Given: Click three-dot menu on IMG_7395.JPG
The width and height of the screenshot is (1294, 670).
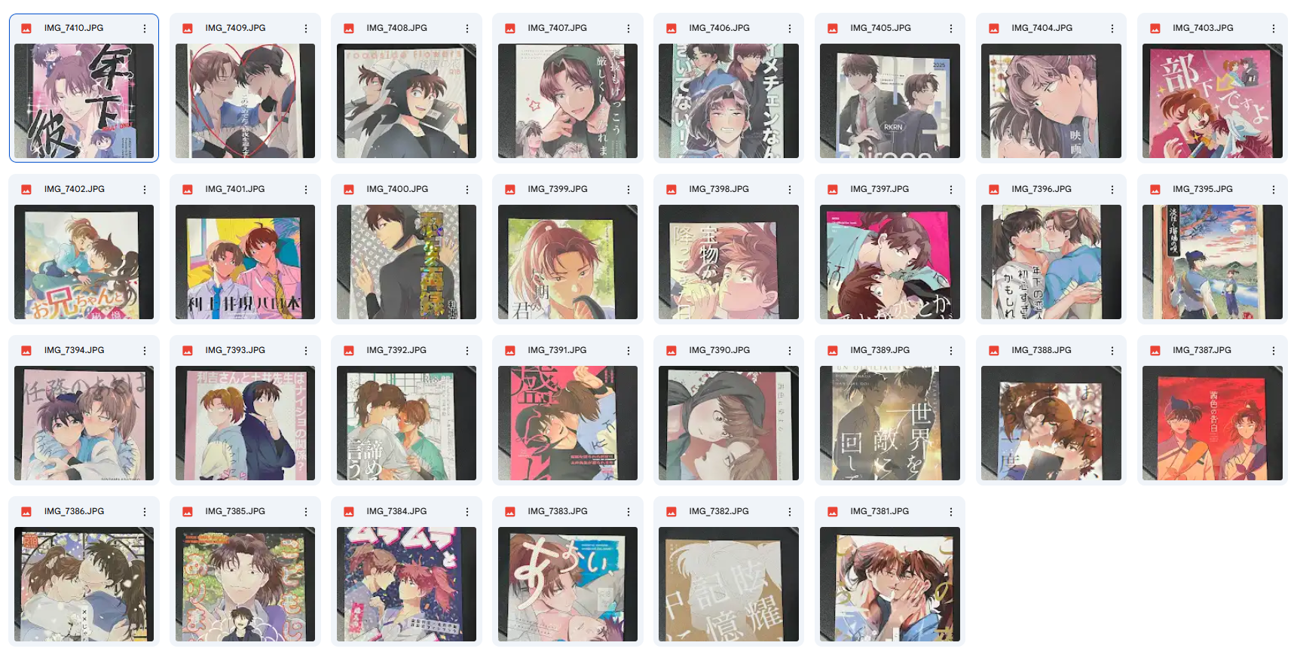Looking at the screenshot, I should [x=1274, y=190].
